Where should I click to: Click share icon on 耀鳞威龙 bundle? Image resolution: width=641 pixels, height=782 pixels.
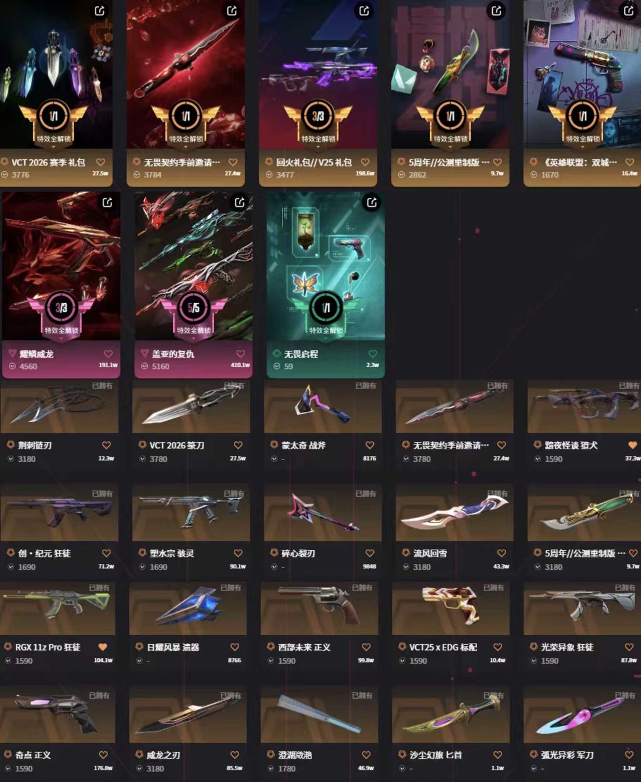(x=107, y=202)
